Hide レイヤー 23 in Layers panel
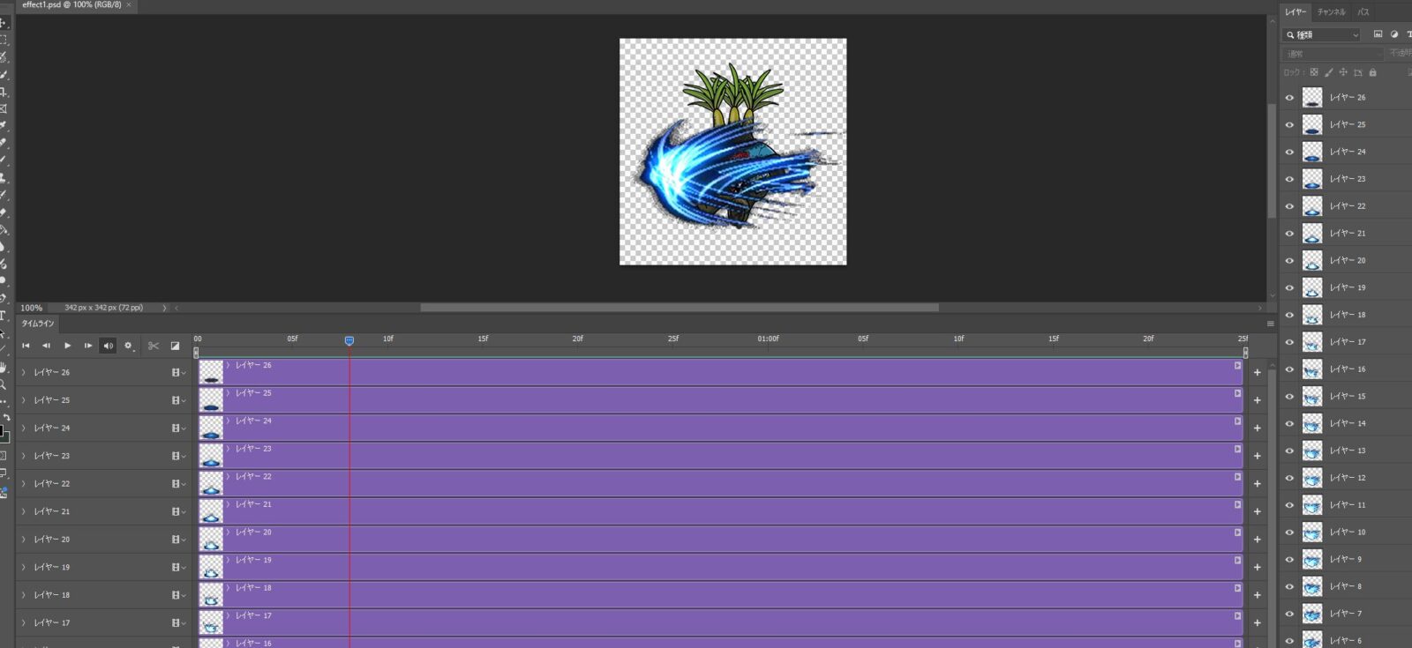This screenshot has height=648, width=1412. point(1289,179)
